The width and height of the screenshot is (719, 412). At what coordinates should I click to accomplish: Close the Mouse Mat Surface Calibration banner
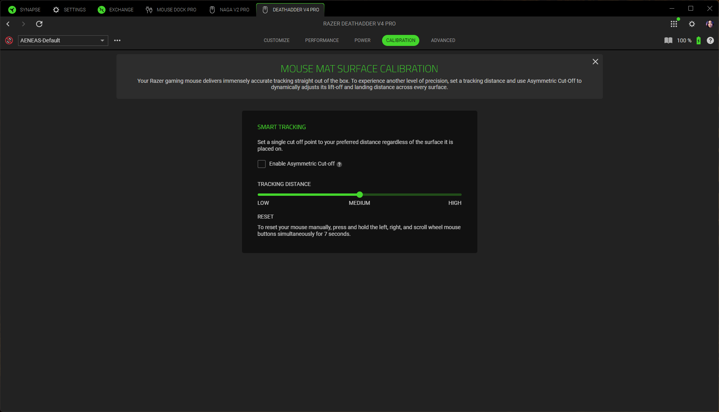click(595, 62)
